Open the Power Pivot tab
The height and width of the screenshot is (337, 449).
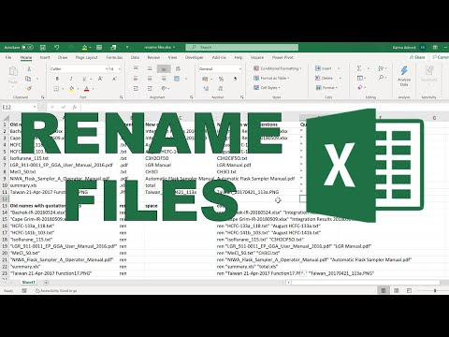[x=282, y=57]
